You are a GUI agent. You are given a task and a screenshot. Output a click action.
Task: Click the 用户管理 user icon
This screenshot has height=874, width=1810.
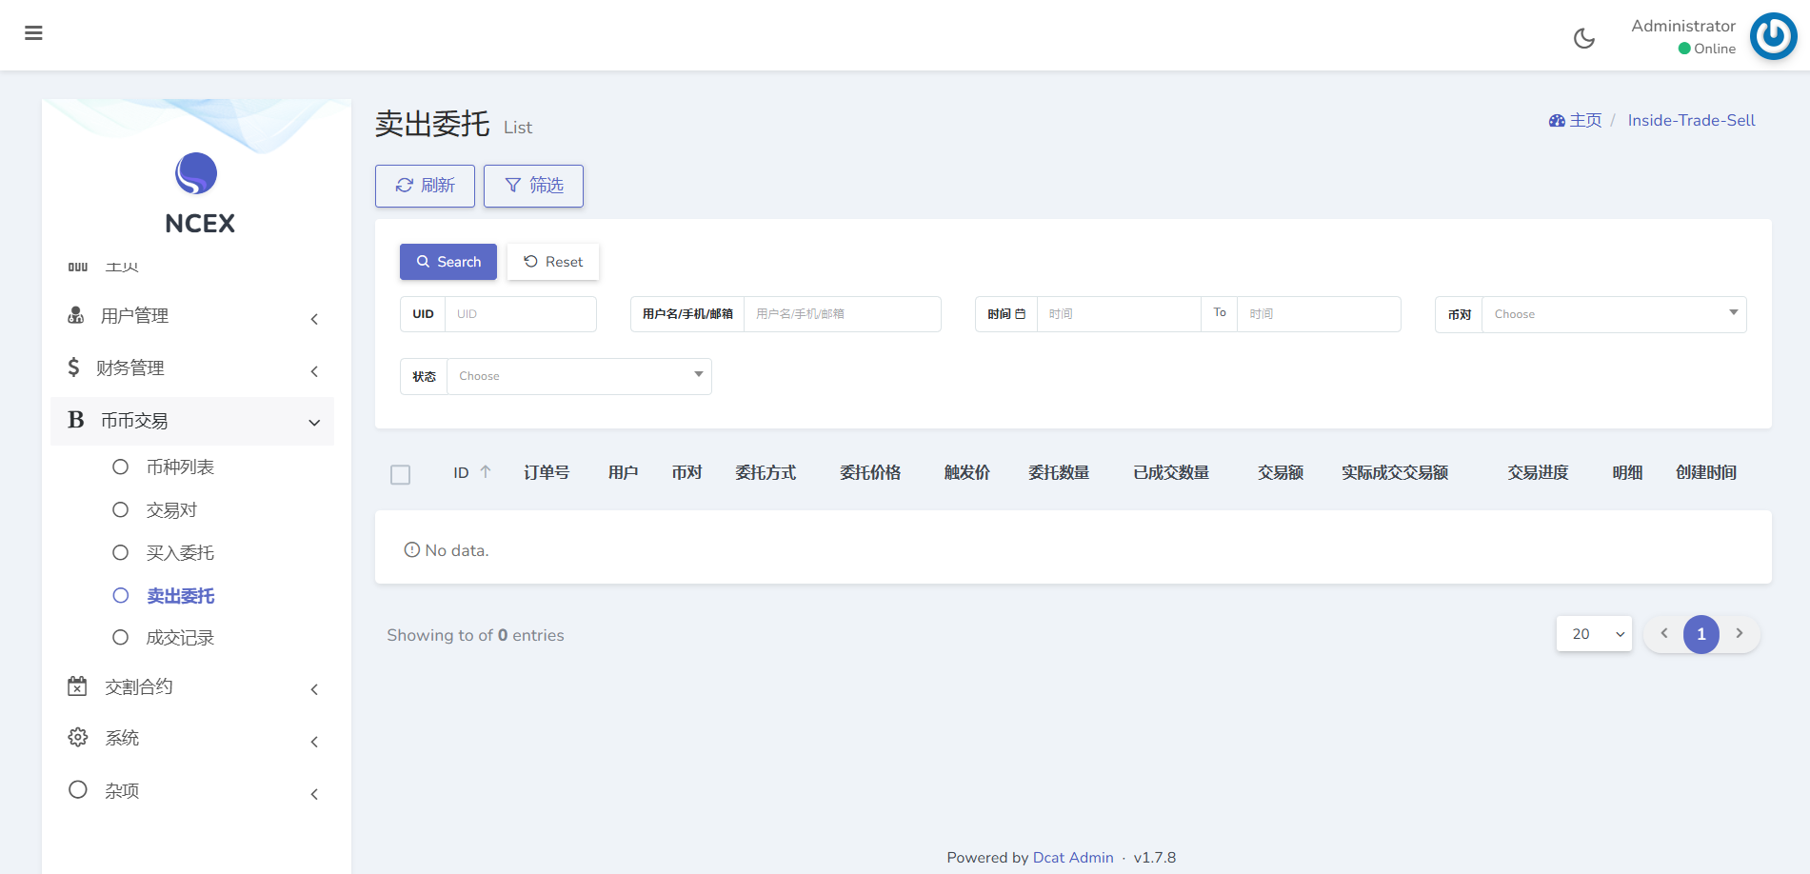76,315
